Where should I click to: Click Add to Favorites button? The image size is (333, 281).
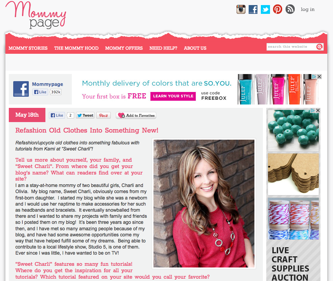point(136,116)
